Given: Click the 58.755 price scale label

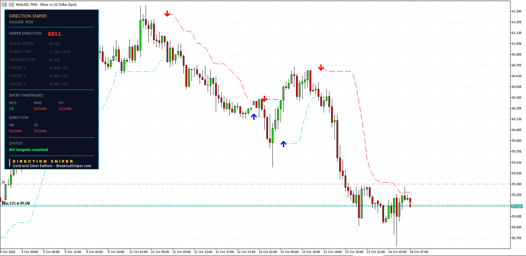Looking at the screenshot, I should 517,238.
